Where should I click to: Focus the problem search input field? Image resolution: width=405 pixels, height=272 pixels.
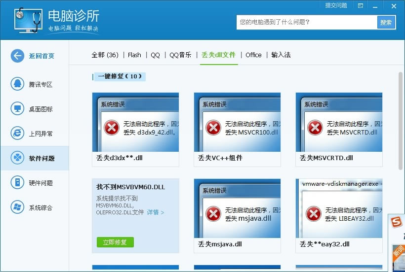(x=306, y=22)
